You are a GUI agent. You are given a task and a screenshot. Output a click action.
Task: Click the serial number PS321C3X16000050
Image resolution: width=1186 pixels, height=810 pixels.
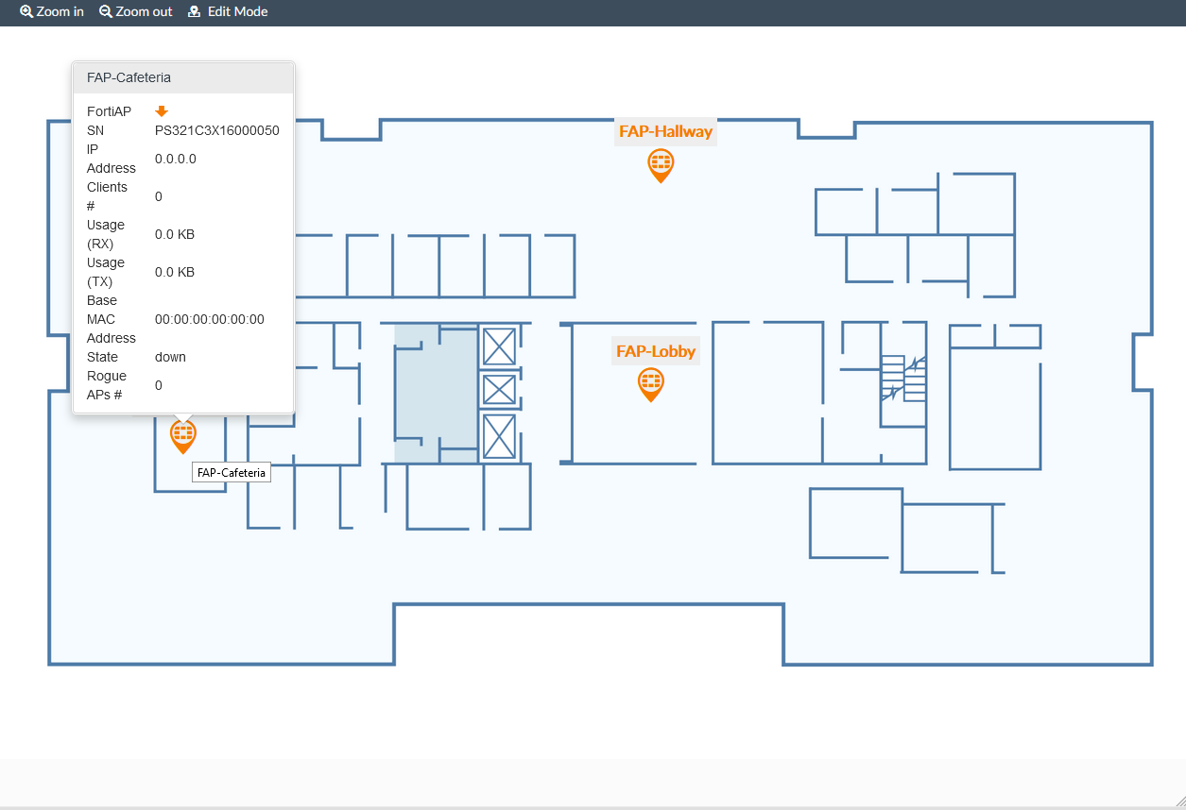point(217,130)
